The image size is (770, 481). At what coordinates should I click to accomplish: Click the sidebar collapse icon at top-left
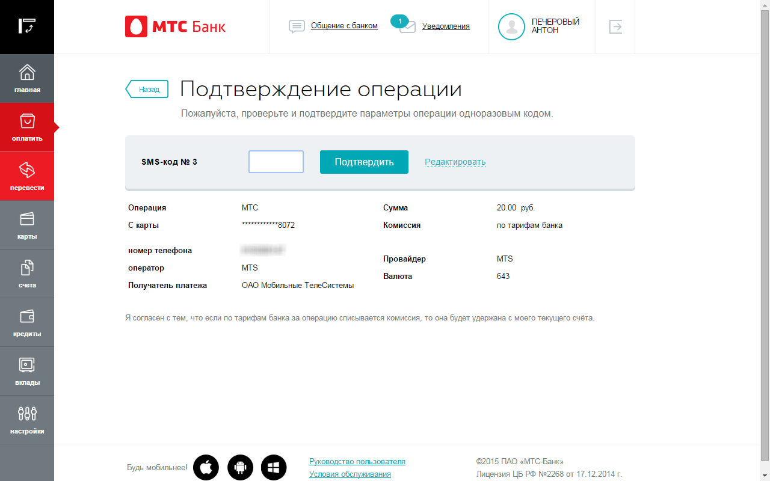point(27,26)
